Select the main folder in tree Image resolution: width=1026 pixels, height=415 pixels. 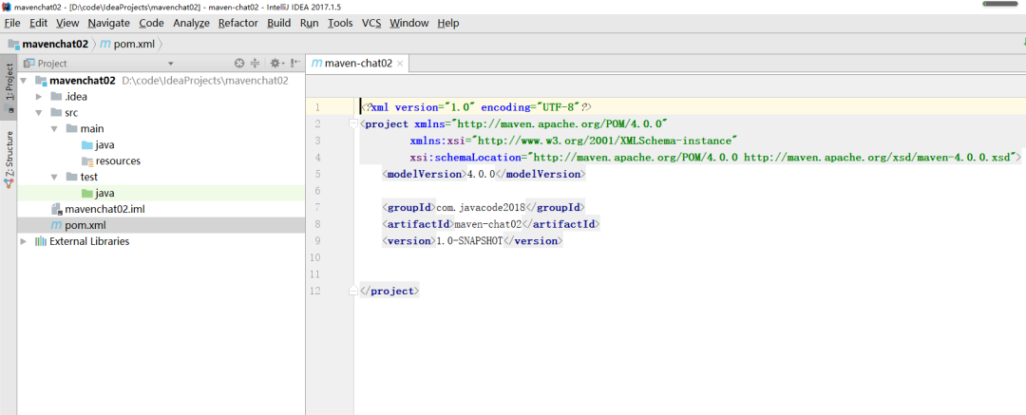tap(92, 129)
